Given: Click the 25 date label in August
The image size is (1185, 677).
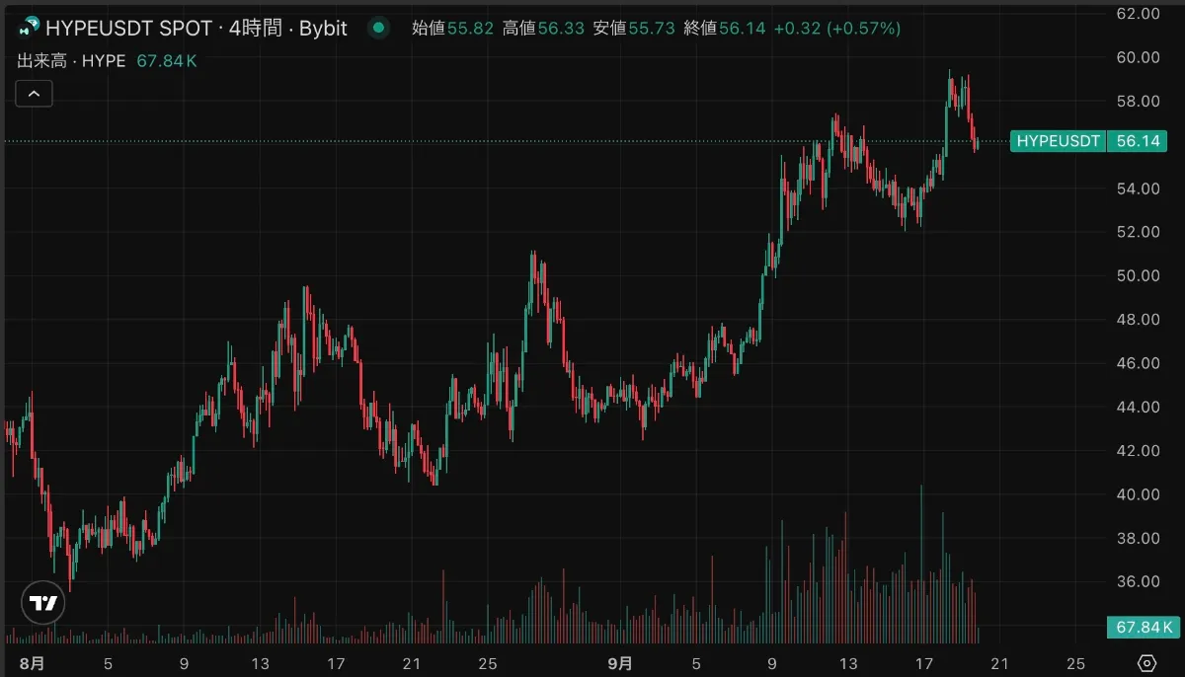Looking at the screenshot, I should click(x=487, y=663).
